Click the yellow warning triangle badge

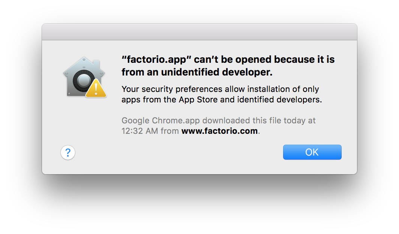[96, 89]
